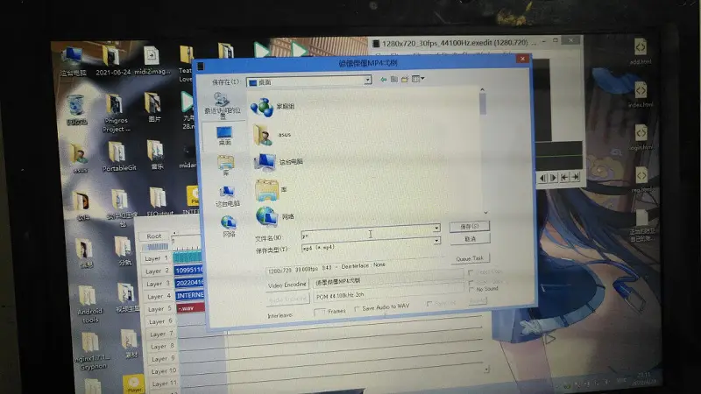The height and width of the screenshot is (394, 701).
Task: Open Video Encoding settings
Action: (x=287, y=285)
